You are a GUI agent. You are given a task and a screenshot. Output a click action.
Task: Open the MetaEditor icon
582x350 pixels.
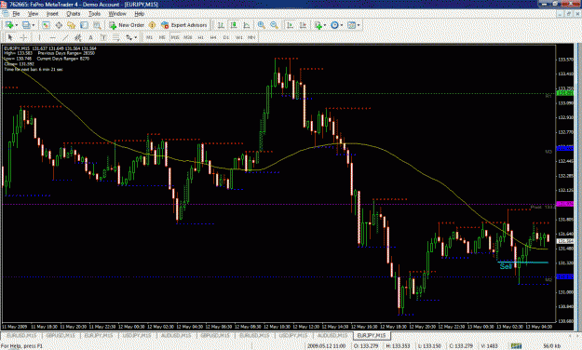[x=152, y=25]
